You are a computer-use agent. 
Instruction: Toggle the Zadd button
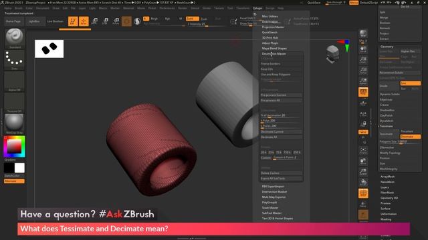coord(192,19)
